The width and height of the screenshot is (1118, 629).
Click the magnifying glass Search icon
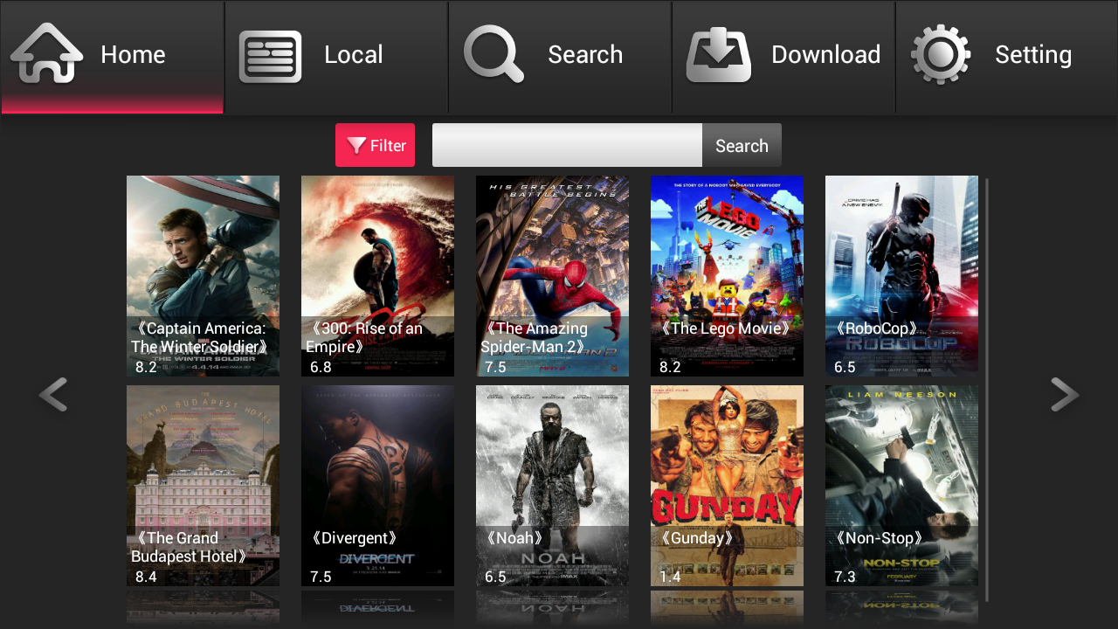(493, 54)
